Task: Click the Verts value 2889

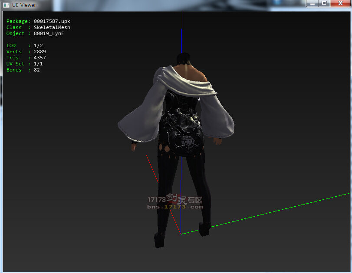Action: point(40,52)
